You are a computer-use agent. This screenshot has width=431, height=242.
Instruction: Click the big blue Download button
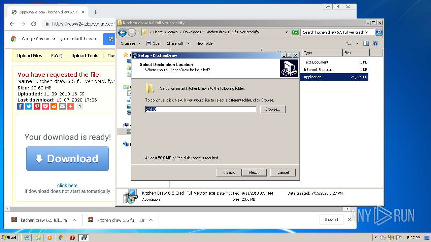[67, 159]
